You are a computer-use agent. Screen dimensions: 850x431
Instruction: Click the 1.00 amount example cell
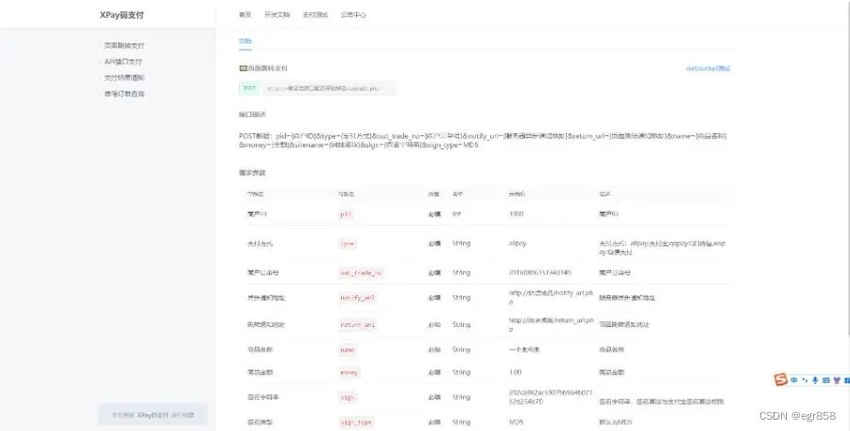click(x=515, y=372)
